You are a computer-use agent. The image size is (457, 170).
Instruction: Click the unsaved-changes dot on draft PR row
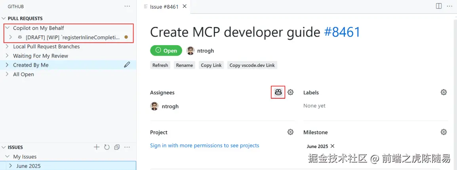tap(126, 37)
